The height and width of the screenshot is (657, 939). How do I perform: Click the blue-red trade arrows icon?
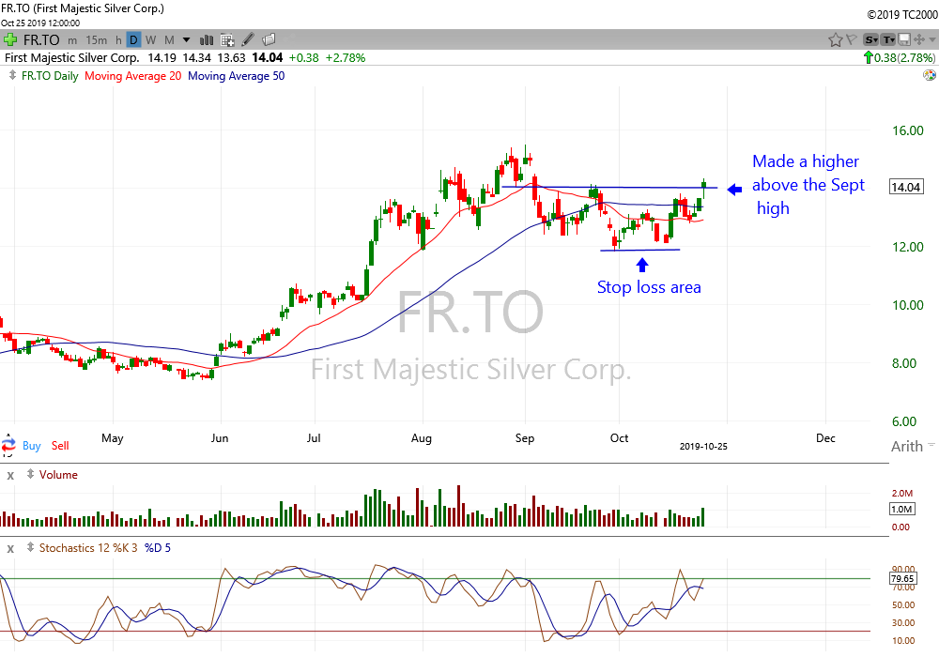(8, 445)
